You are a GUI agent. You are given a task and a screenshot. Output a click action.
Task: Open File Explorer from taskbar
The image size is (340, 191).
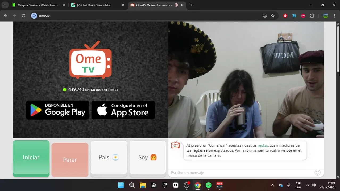[x=143, y=185]
